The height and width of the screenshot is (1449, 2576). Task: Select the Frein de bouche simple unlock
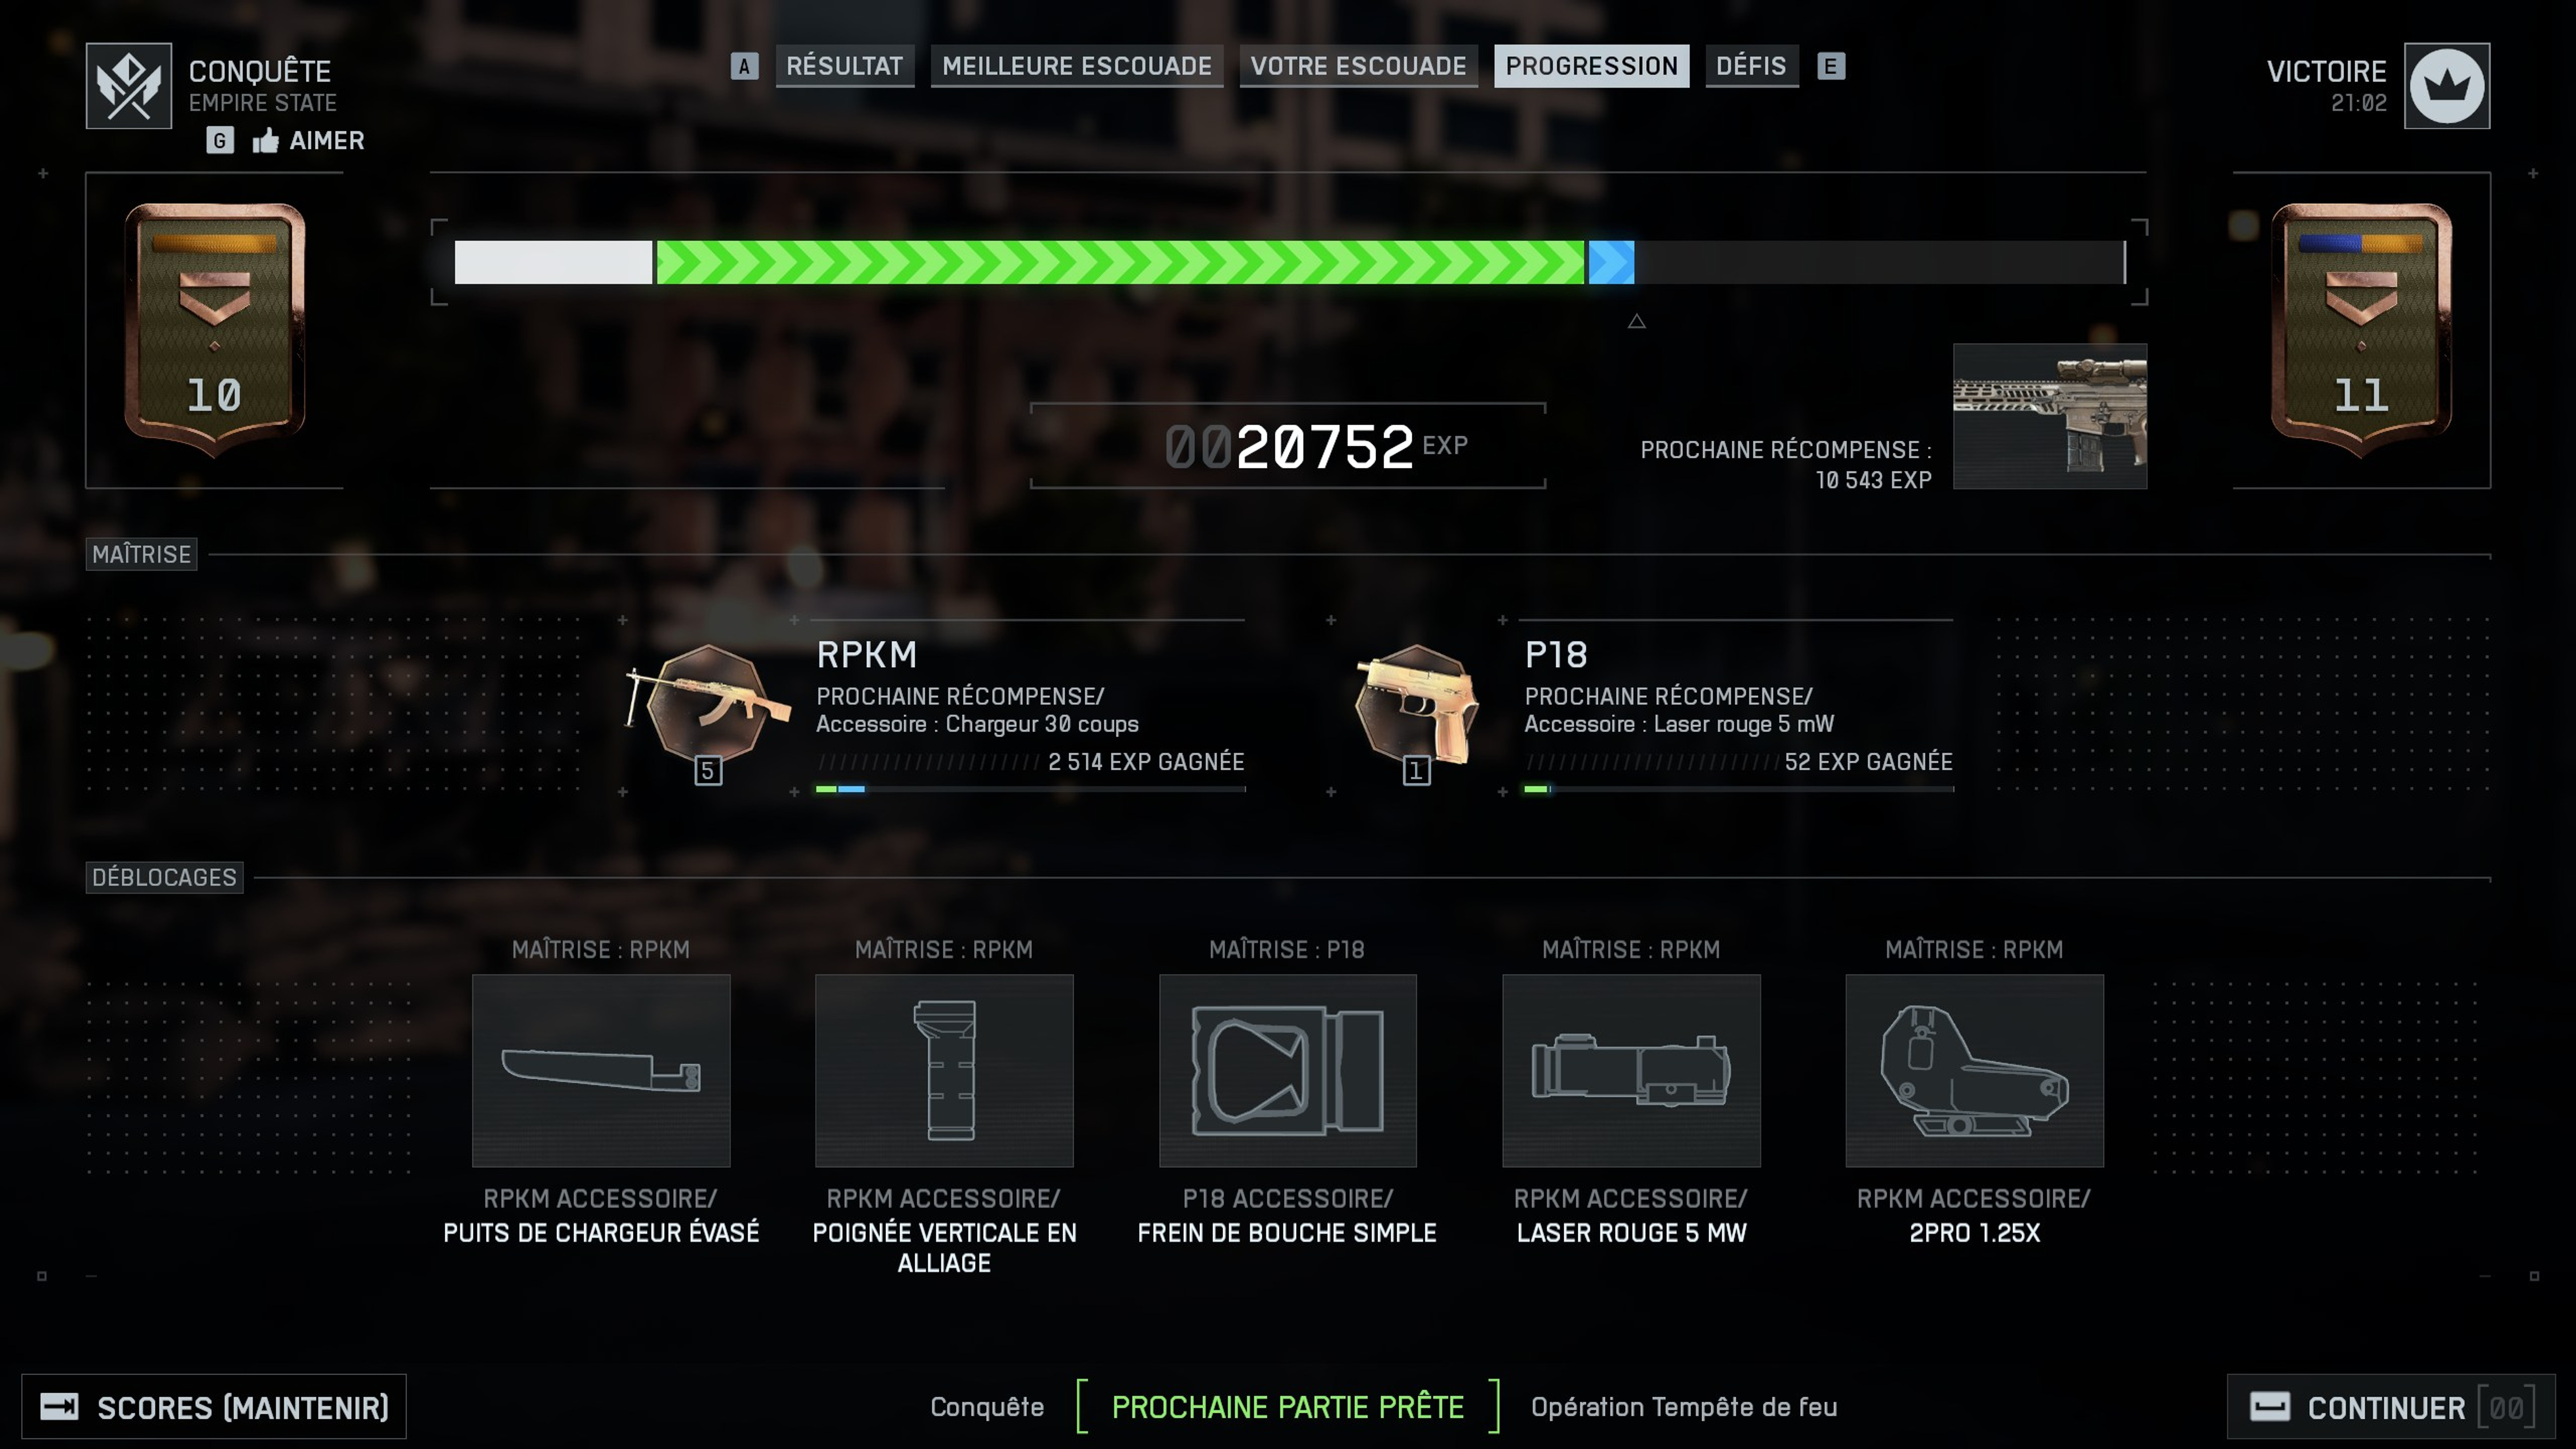(1287, 1070)
